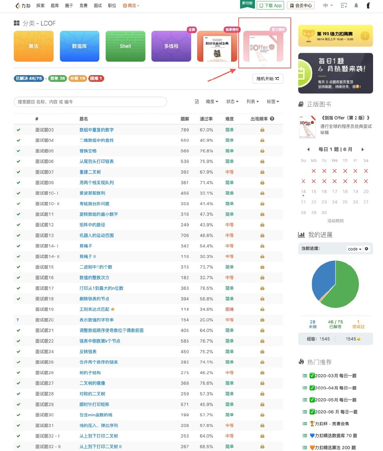Click the flame icon by 热门推荐
This screenshot has width=383, height=451.
tap(301, 362)
